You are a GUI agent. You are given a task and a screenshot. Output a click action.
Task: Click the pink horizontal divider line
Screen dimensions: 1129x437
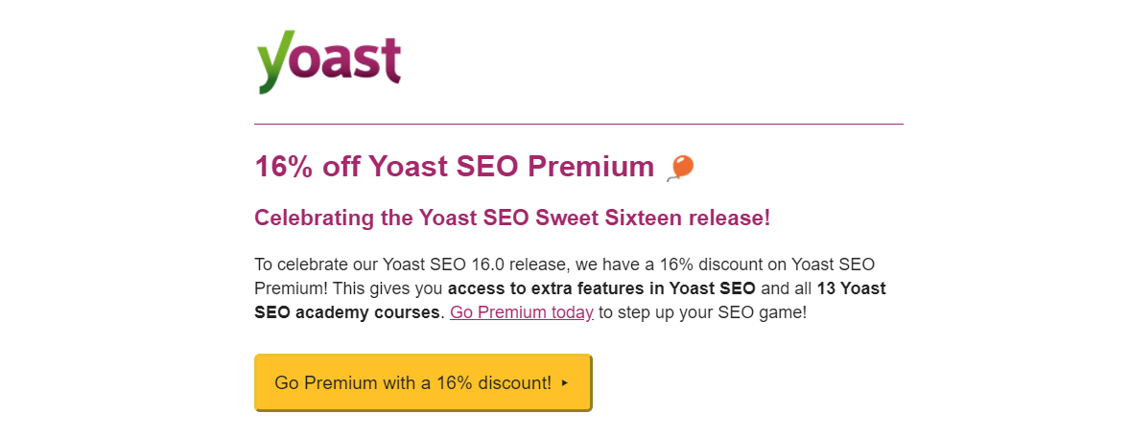coord(579,124)
